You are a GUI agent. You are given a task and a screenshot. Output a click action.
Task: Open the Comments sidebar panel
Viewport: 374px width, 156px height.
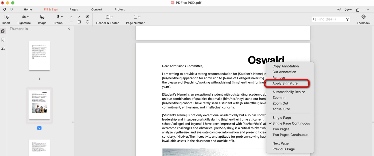(3, 49)
